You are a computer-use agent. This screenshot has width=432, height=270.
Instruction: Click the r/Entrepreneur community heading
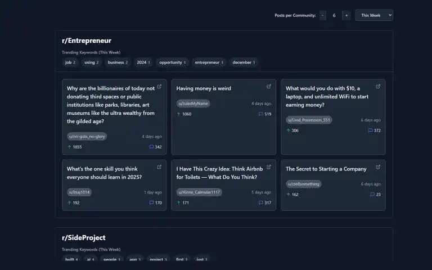87,40
